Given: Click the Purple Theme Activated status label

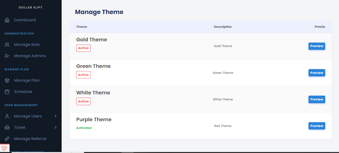Looking at the screenshot, I should coord(84,128).
